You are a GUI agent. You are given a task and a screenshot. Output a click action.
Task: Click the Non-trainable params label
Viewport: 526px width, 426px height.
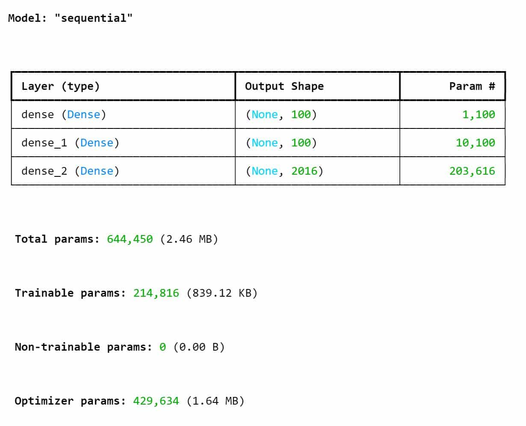coord(83,347)
